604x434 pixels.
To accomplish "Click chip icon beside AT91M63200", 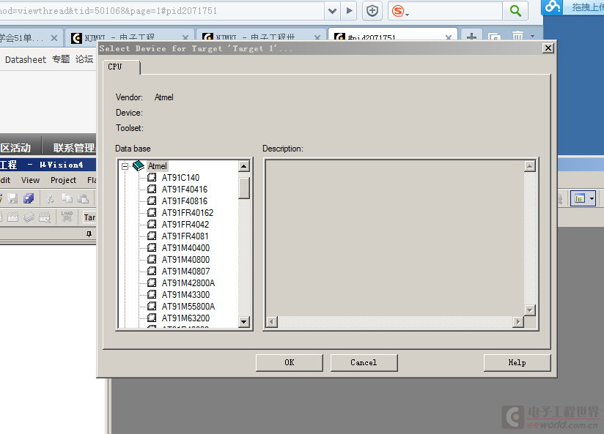I will (x=152, y=318).
